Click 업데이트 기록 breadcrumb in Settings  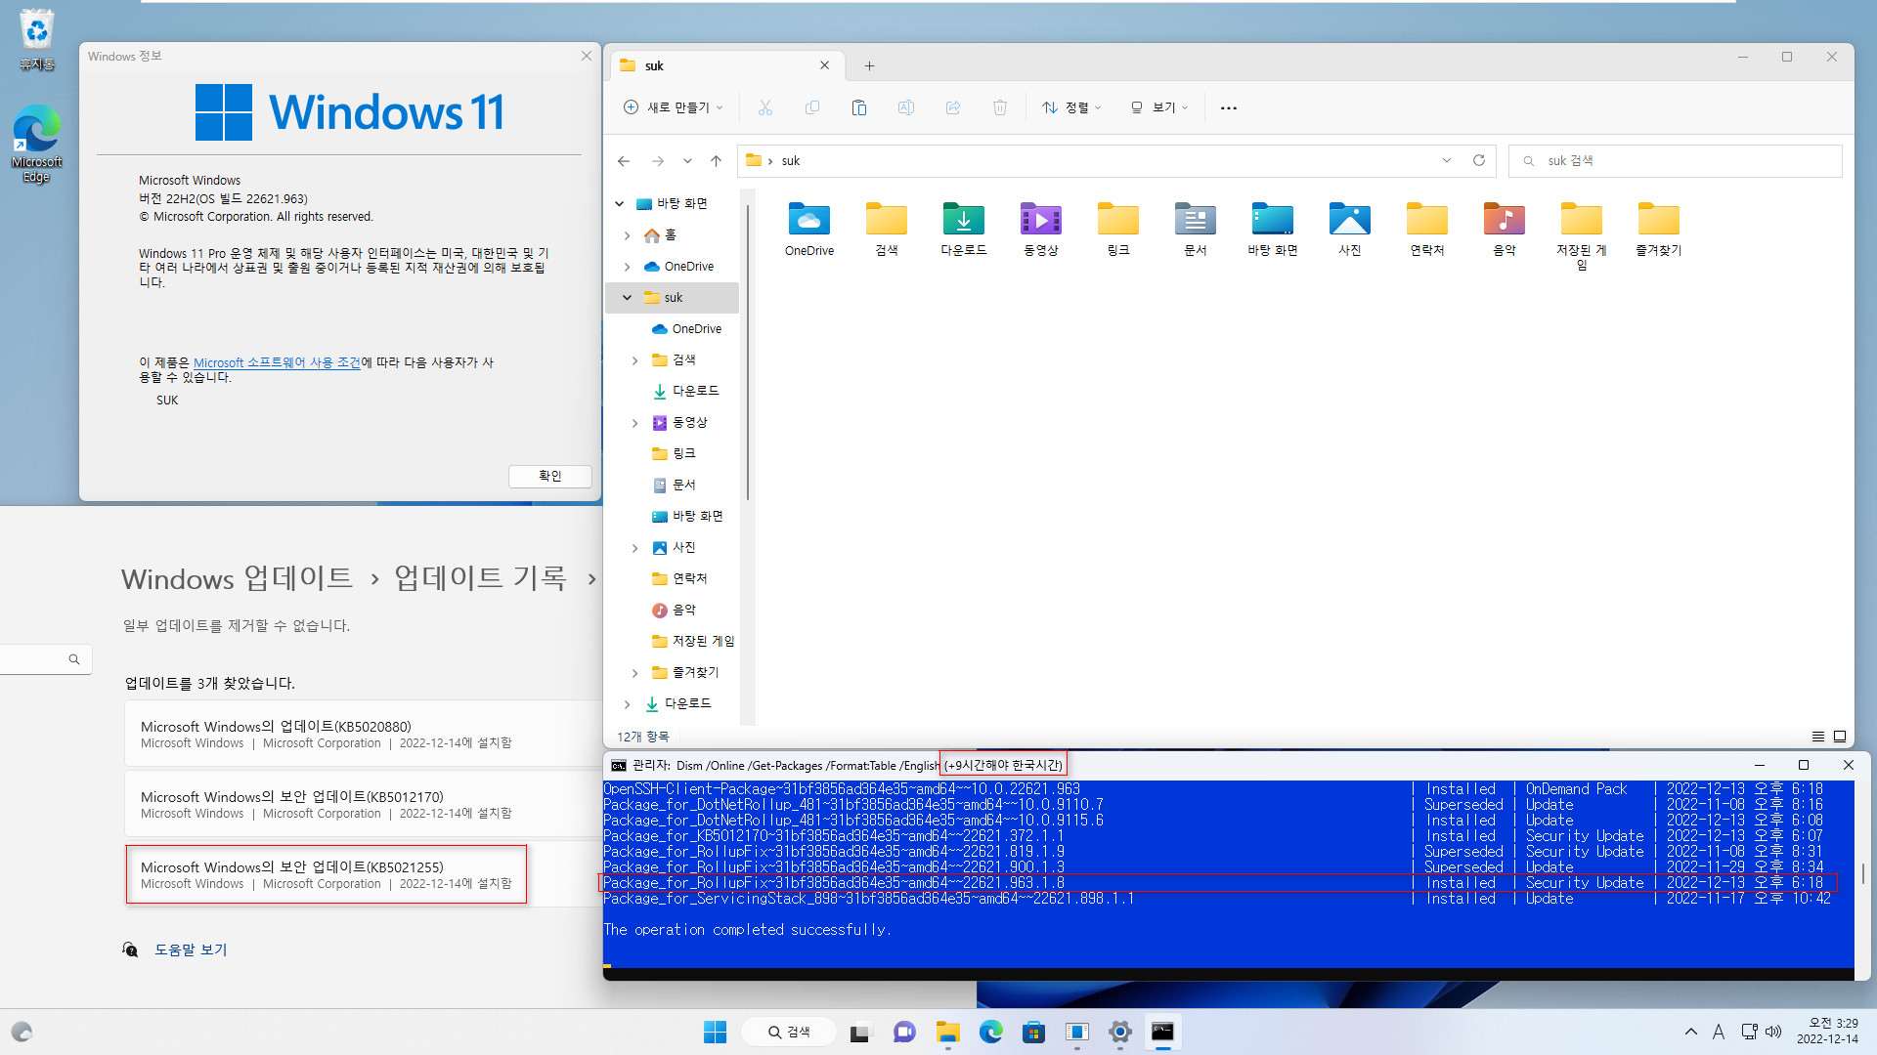click(x=480, y=578)
